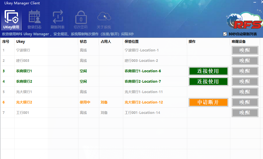Click 唤醒 button in 建行003 row
The width and height of the screenshot is (263, 159).
[x=245, y=61]
